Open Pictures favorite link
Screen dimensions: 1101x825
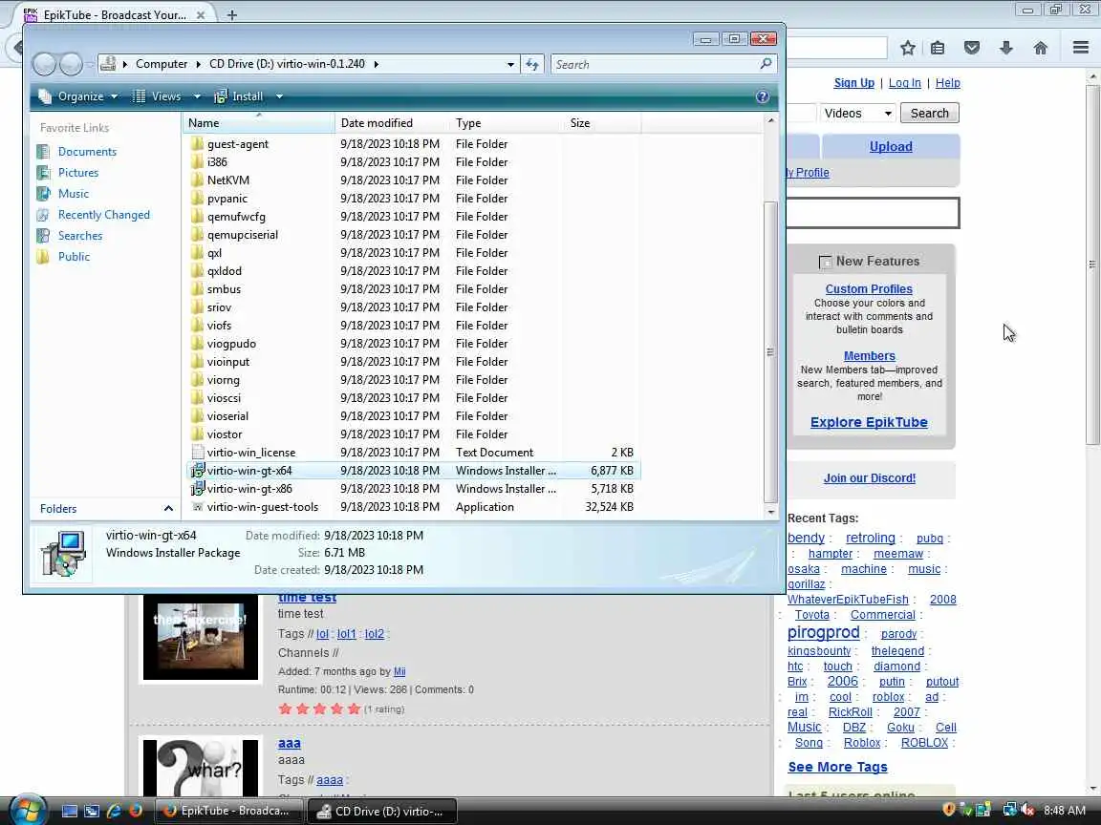tap(78, 173)
